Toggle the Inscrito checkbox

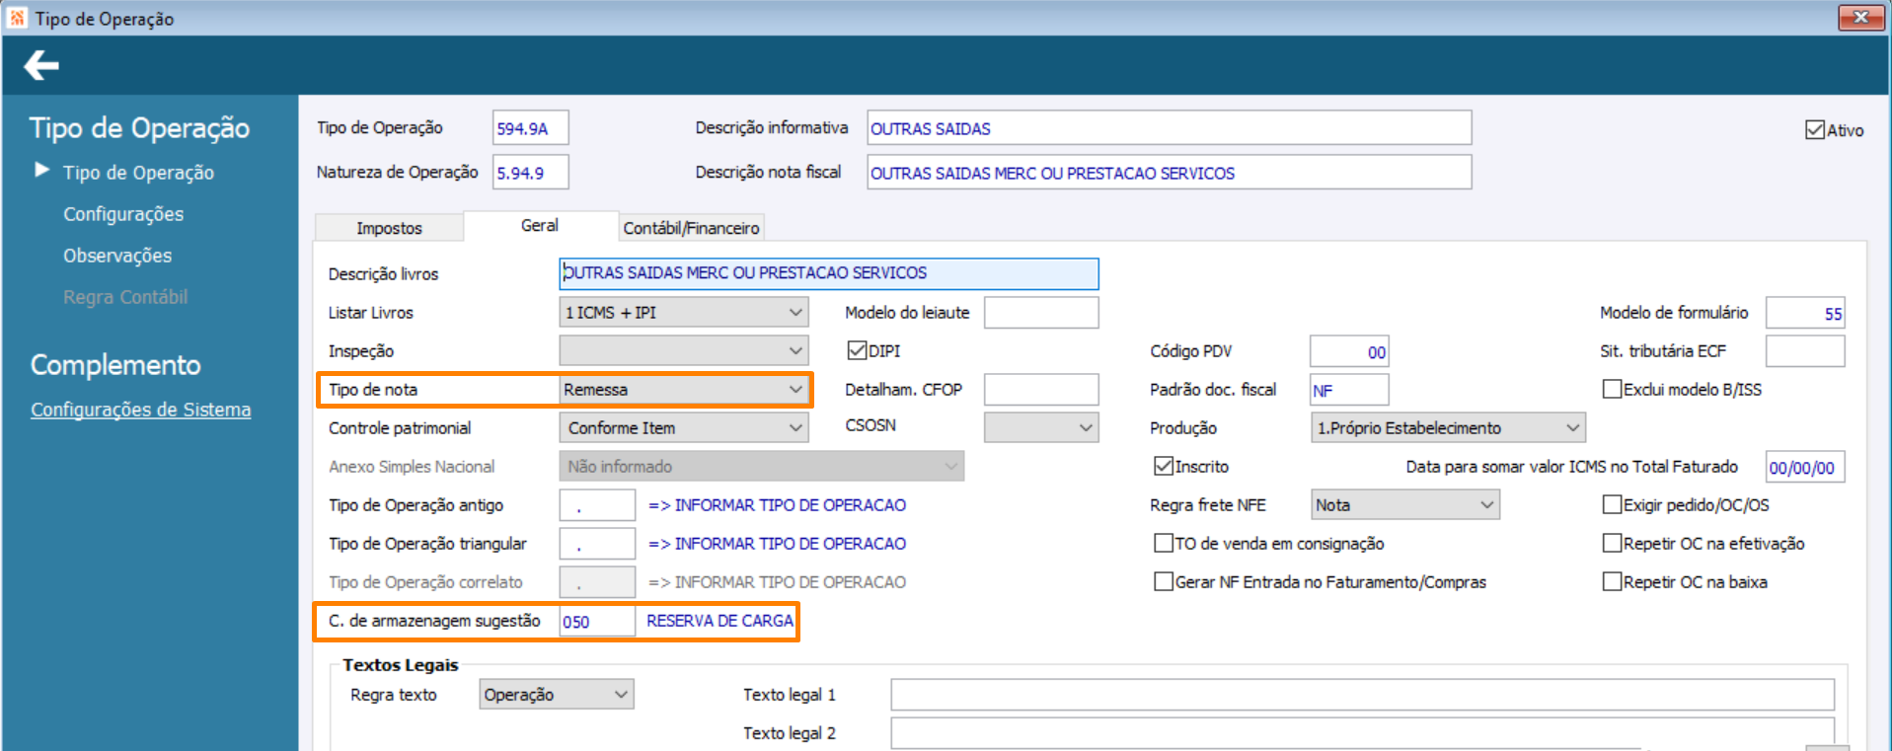click(x=1164, y=466)
